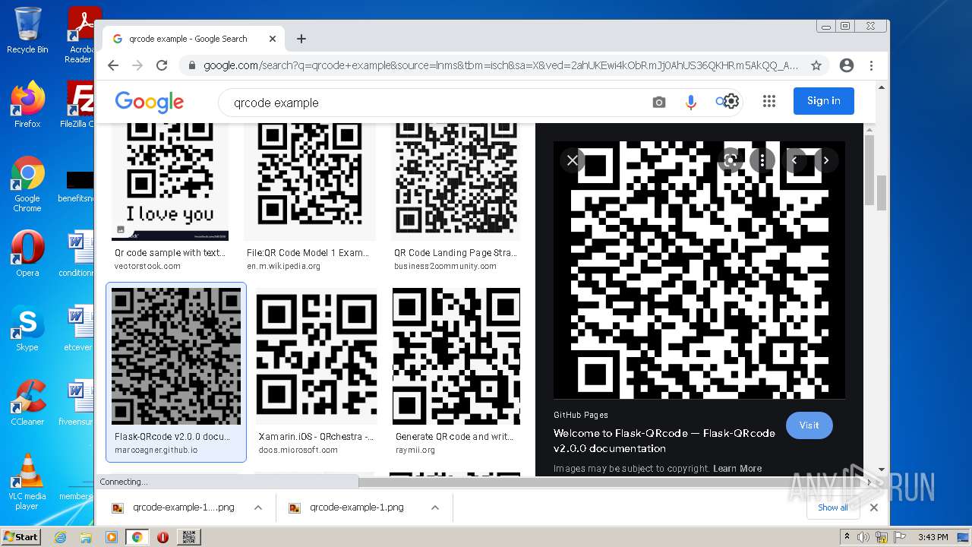972x547 pixels.
Task: Click the volume icon in system tray
Action: pyautogui.click(x=864, y=537)
